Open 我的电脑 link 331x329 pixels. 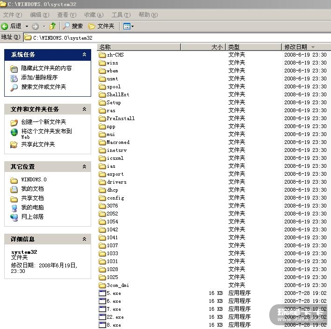[x=32, y=207]
